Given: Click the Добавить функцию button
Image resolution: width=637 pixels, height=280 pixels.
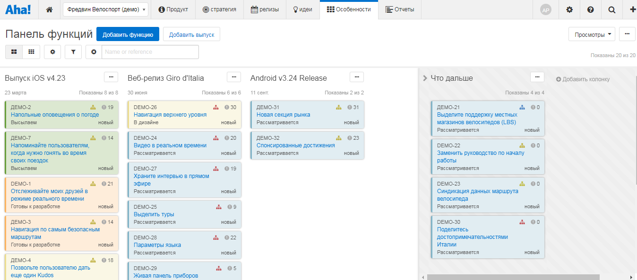Looking at the screenshot, I should click(x=128, y=34).
